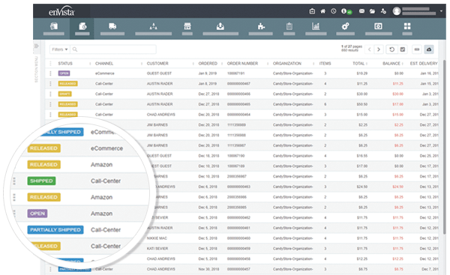This screenshot has width=450, height=275.
Task: Expand the section menu side panel
Action: pyautogui.click(x=36, y=46)
